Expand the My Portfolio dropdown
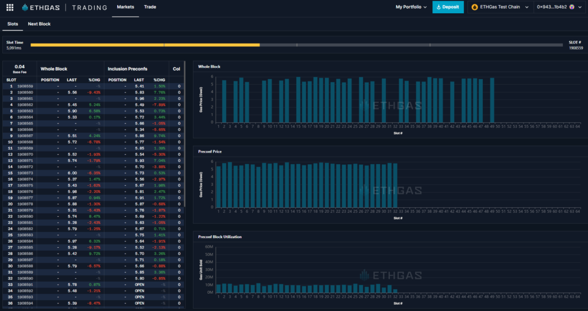Viewport: 588px width, 311px height. (x=411, y=7)
